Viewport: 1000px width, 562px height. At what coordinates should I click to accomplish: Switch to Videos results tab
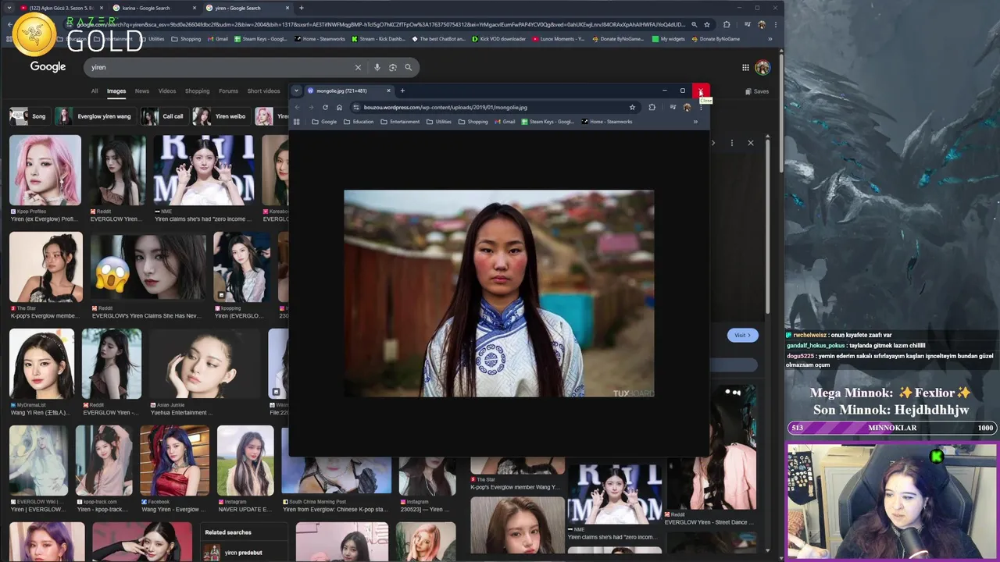pos(167,91)
